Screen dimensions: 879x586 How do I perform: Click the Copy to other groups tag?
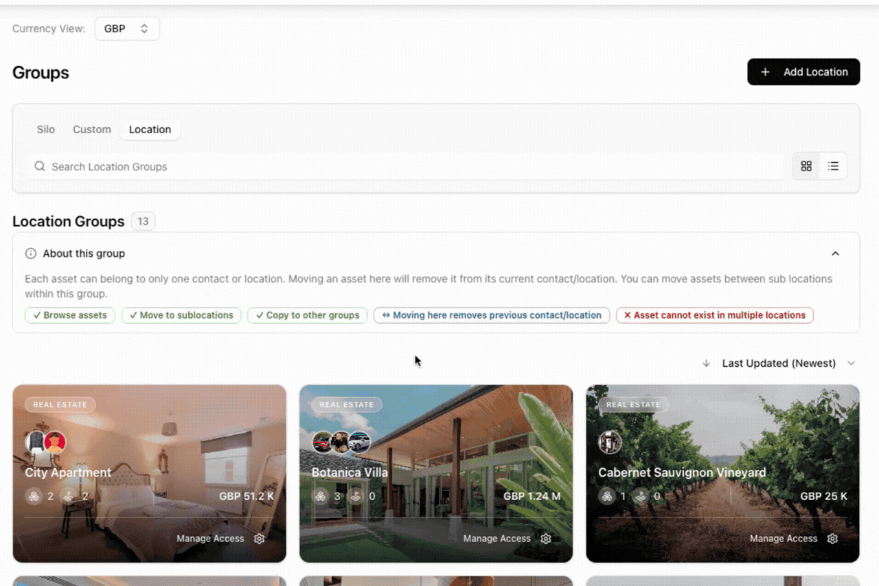coord(308,315)
